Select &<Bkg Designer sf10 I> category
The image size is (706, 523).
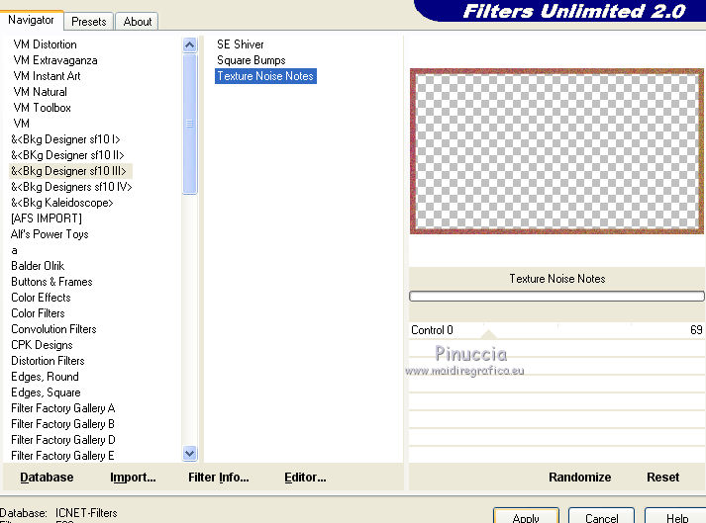coord(65,139)
